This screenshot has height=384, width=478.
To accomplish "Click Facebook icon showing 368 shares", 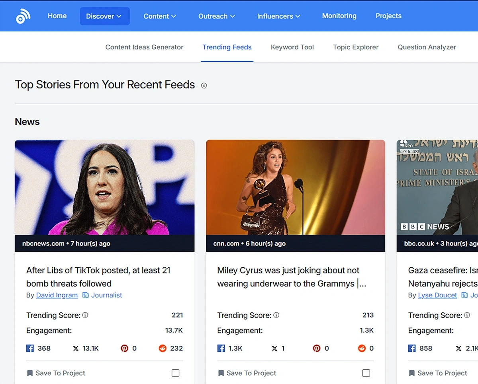I will [30, 348].
